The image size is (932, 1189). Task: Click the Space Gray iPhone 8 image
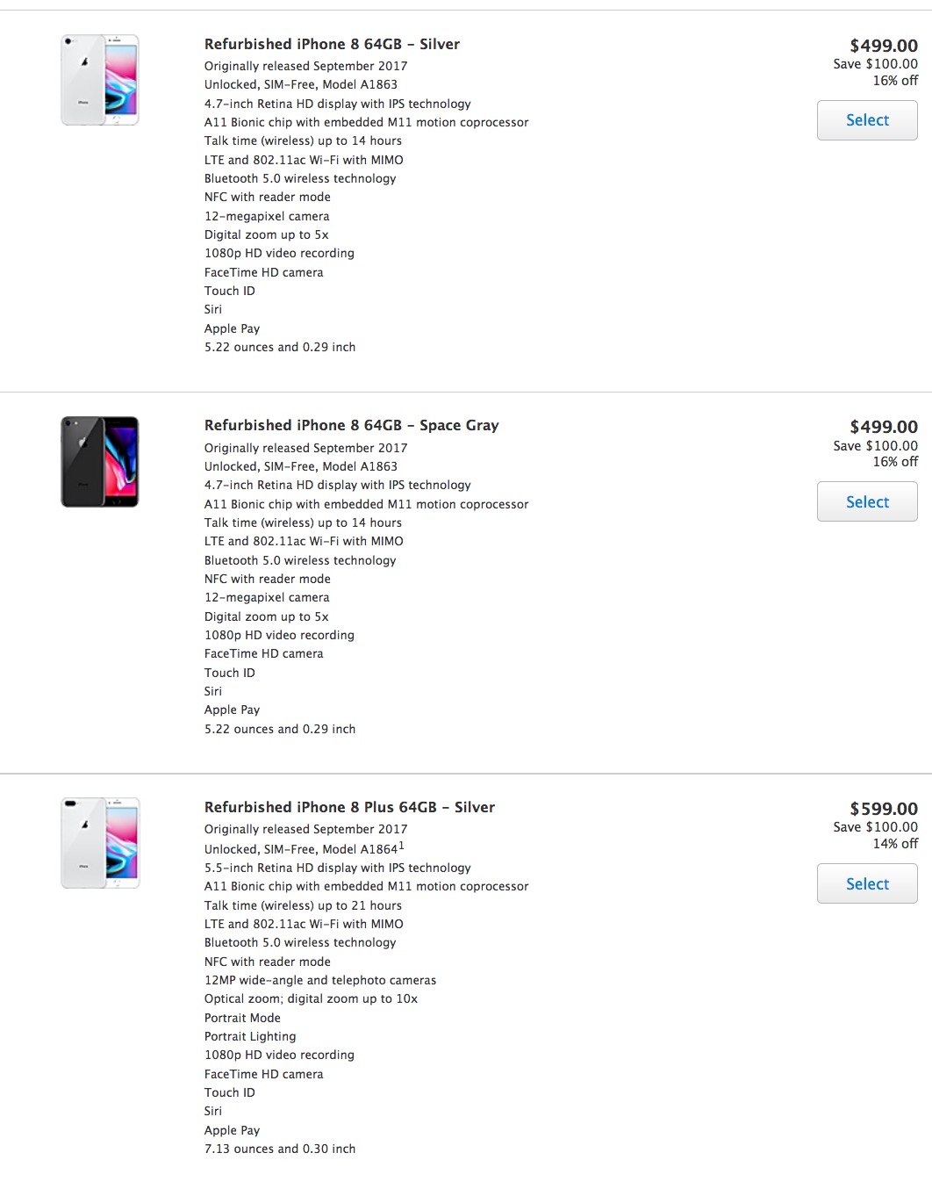100,462
